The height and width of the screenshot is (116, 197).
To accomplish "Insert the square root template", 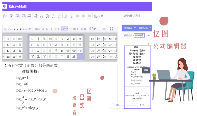I will point(68,39).
